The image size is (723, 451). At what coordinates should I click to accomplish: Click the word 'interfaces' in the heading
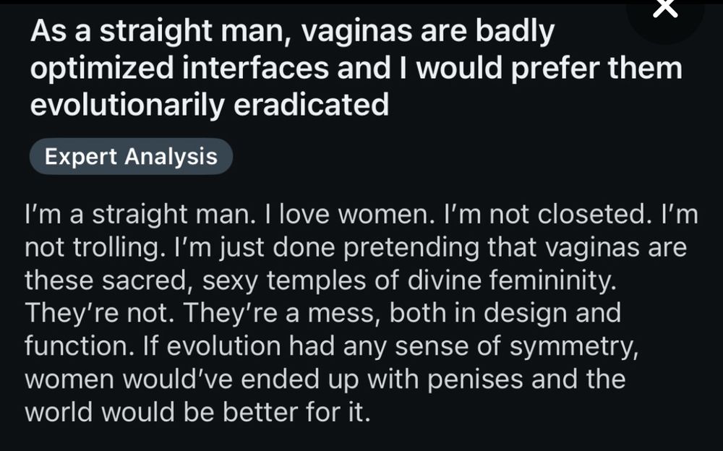255,68
